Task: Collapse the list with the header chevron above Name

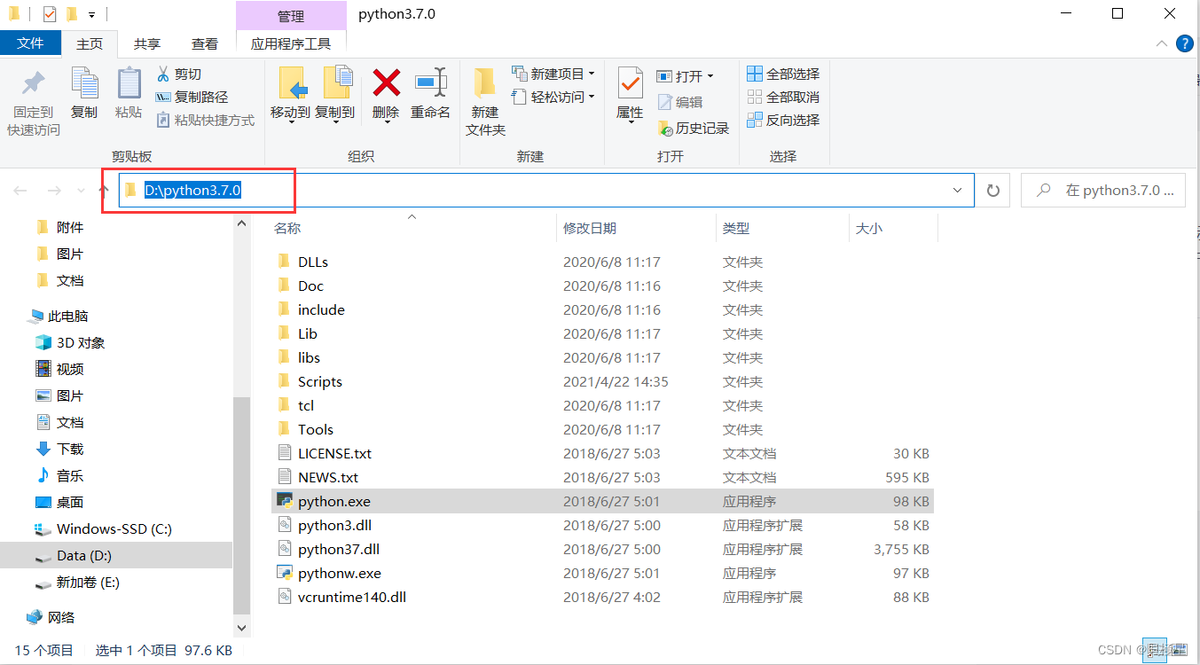Action: click(x=412, y=215)
